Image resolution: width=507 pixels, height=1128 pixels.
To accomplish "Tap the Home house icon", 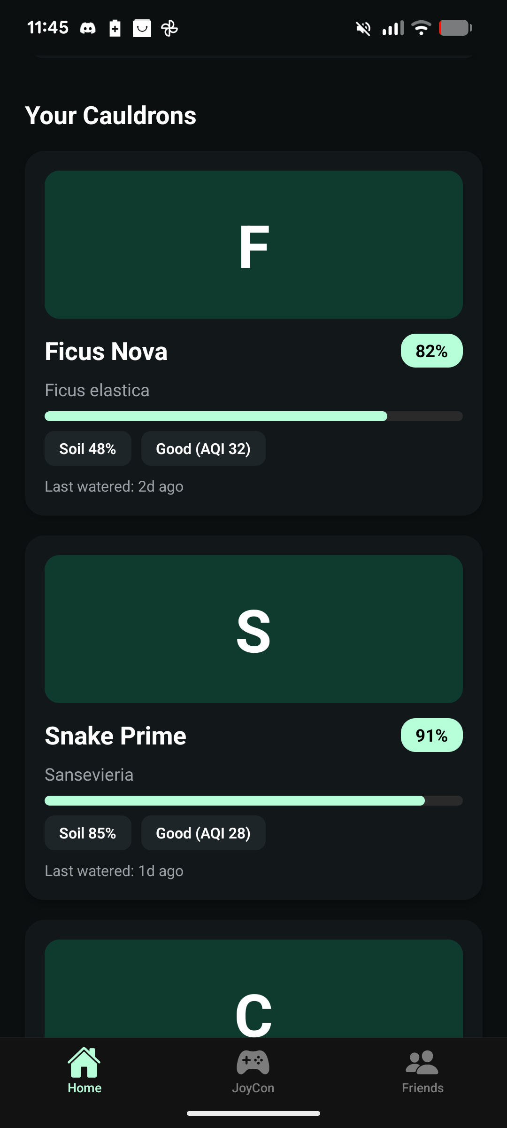I will click(x=84, y=1063).
